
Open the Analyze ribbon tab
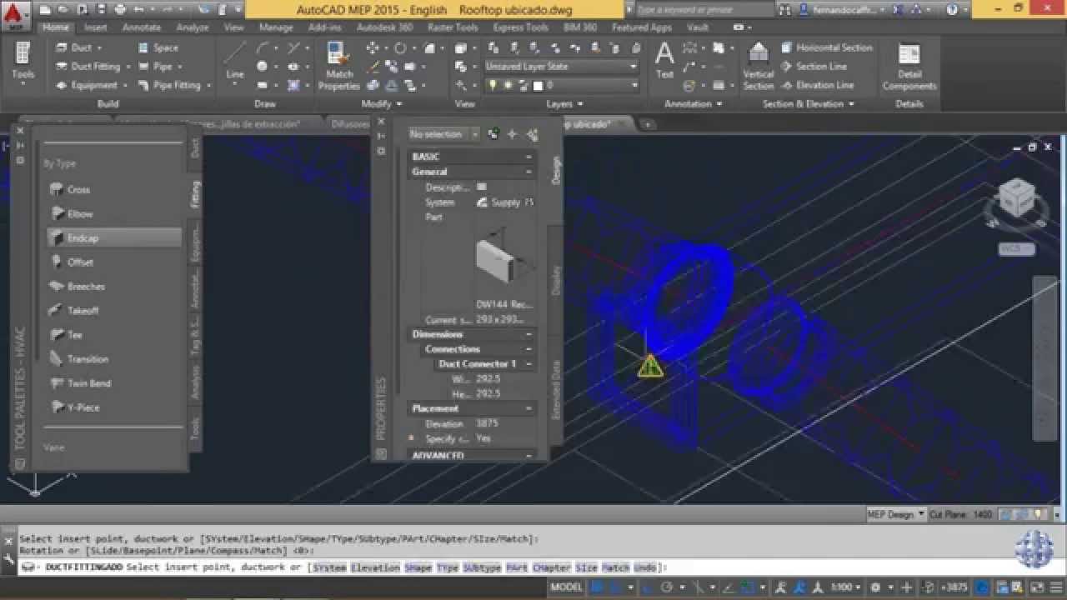193,27
